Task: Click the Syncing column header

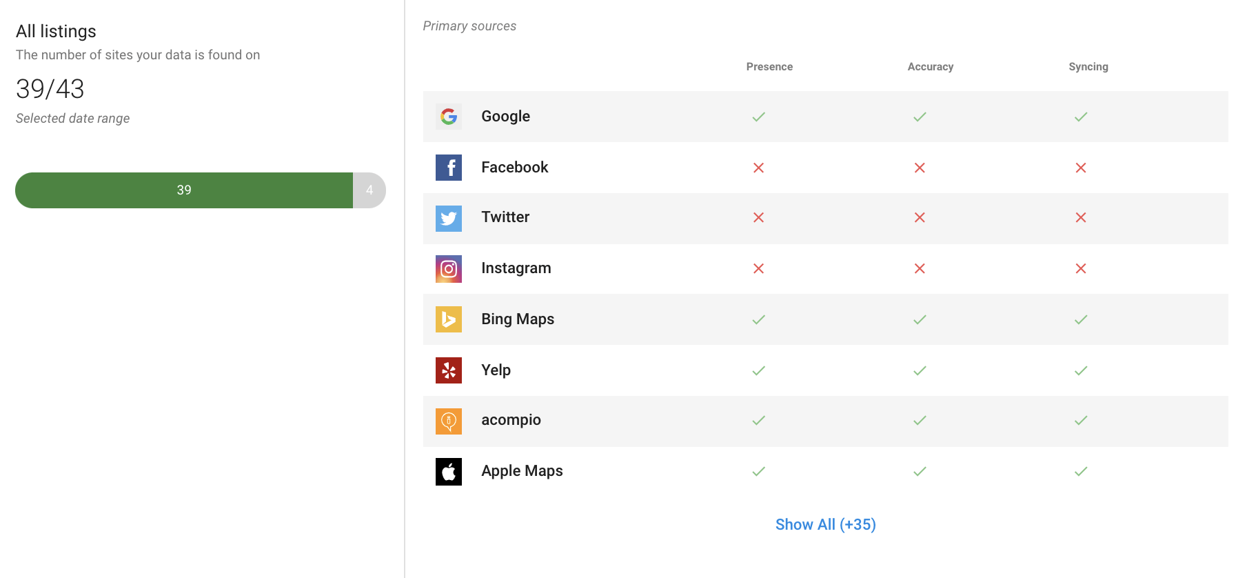Action: pyautogui.click(x=1088, y=66)
